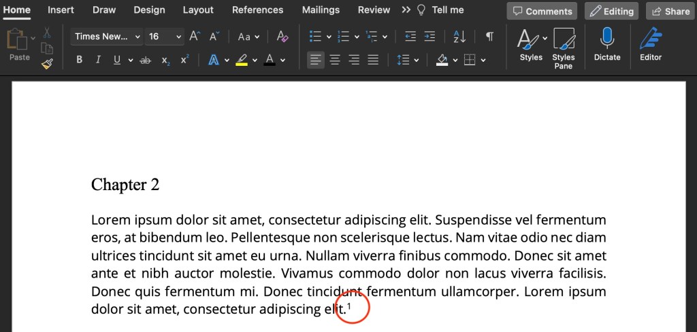Open the Editor pen icon

(651, 39)
